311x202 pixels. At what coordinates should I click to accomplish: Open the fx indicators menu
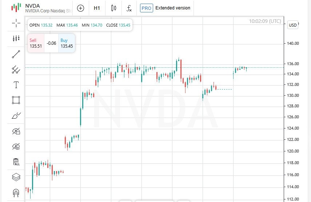(129, 8)
